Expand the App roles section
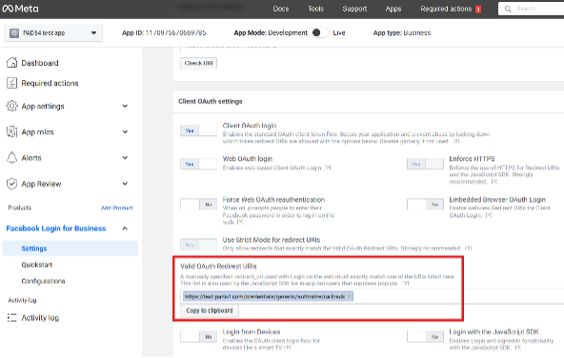The height and width of the screenshot is (358, 564). 125,132
